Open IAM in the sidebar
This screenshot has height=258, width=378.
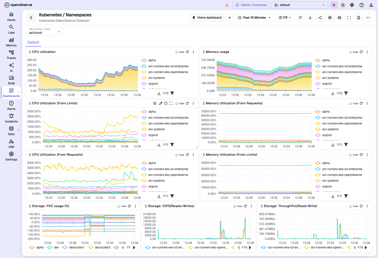pyautogui.click(x=11, y=144)
